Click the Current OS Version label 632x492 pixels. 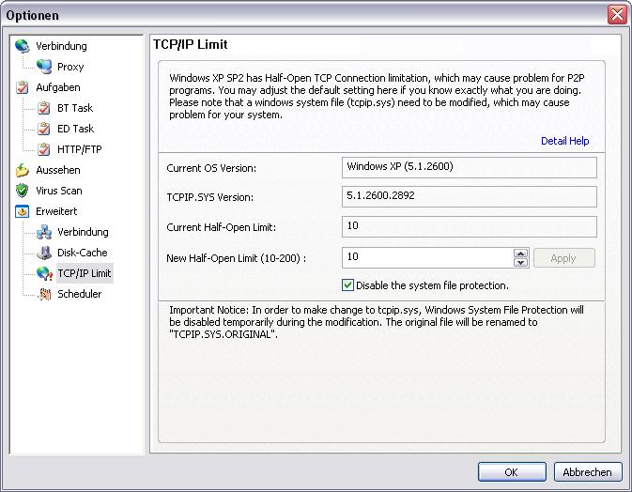click(211, 168)
